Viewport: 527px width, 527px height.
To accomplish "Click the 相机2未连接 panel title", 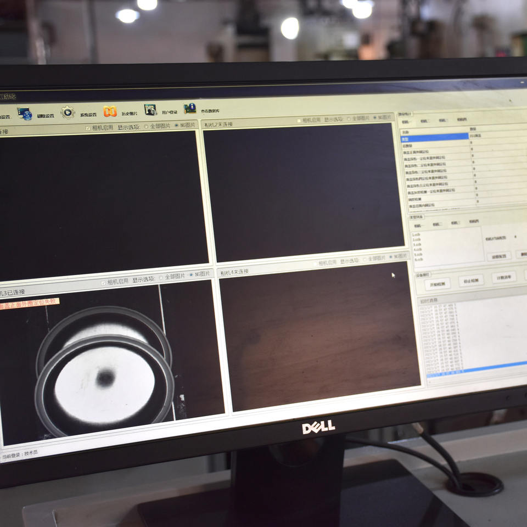I will 218,125.
